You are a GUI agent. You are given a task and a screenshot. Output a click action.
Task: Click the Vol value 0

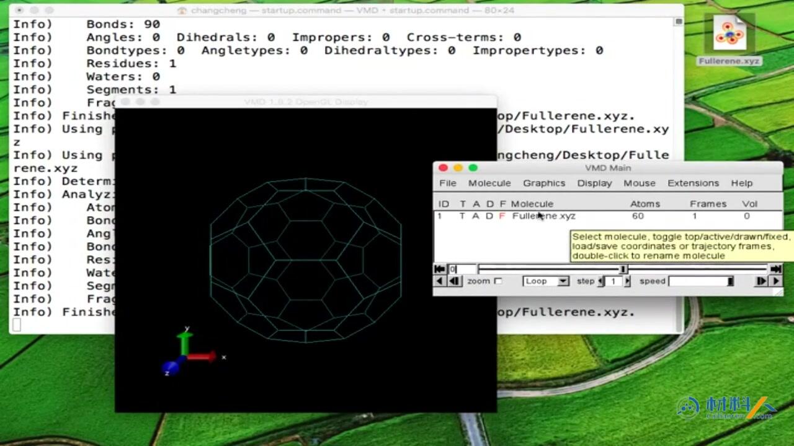pos(747,216)
